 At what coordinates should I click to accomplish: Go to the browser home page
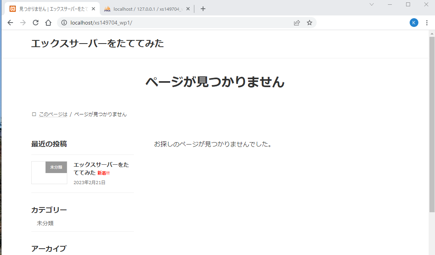tap(48, 23)
